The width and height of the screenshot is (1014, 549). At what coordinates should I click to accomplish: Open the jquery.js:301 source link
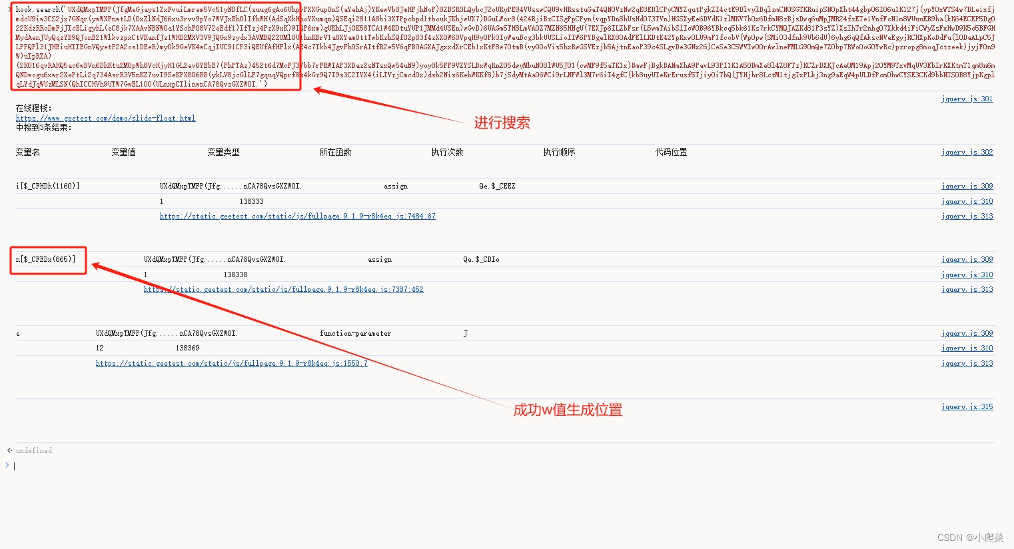coord(967,99)
